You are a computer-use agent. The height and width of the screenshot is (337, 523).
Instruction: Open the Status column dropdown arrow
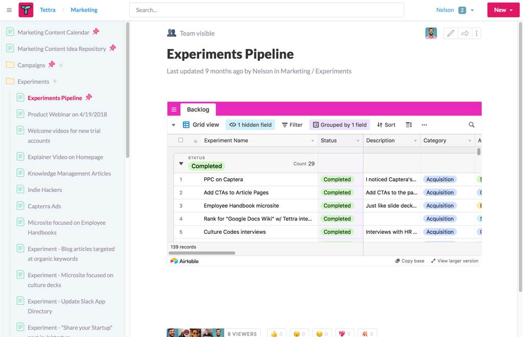click(x=358, y=141)
